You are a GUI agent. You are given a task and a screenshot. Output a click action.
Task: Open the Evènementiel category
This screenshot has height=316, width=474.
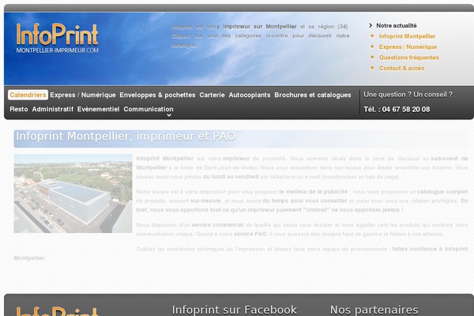click(x=98, y=109)
